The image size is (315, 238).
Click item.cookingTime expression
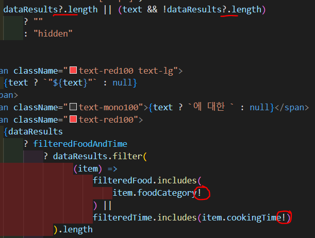coord(242,217)
